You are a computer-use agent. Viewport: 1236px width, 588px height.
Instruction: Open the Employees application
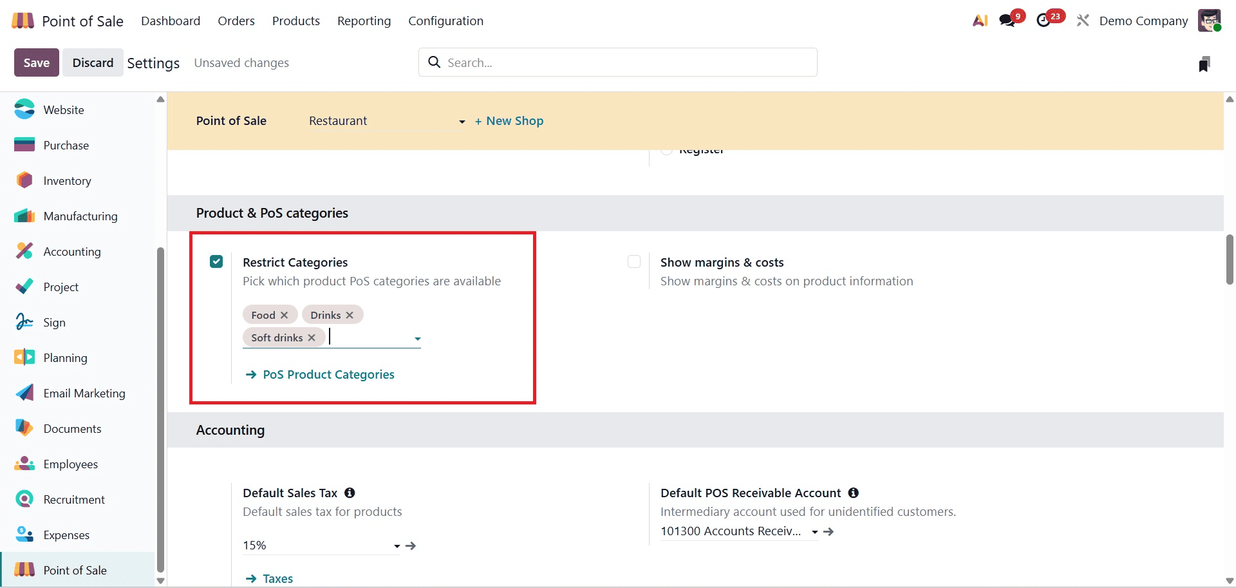[70, 464]
